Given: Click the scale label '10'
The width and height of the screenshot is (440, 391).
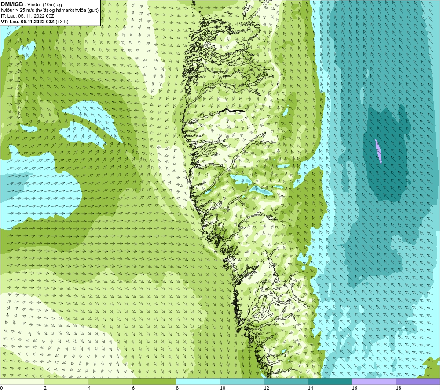Looking at the screenshot, I should tap(222, 388).
